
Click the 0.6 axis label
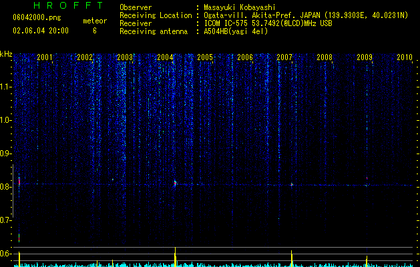tap(6, 254)
